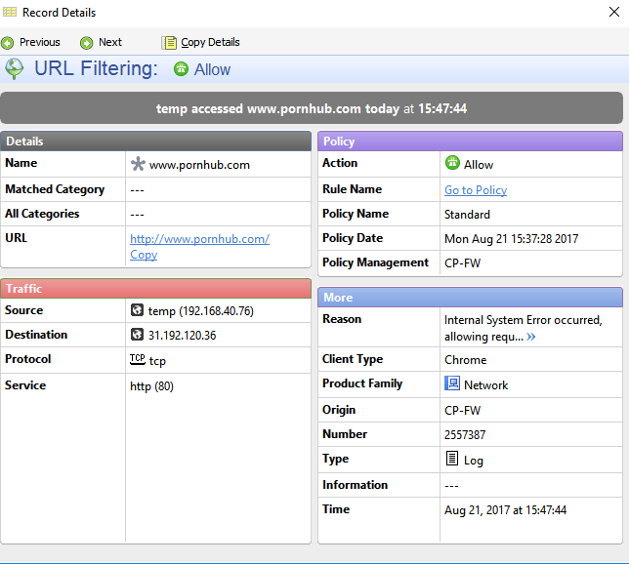This screenshot has height=564, width=629.
Task: Click the Protocol value tcp
Action: point(157,361)
